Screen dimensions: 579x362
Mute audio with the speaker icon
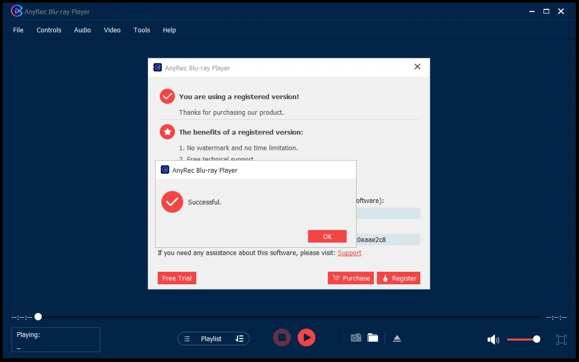coord(493,340)
